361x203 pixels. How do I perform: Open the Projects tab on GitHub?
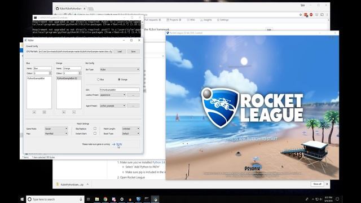point(174,20)
